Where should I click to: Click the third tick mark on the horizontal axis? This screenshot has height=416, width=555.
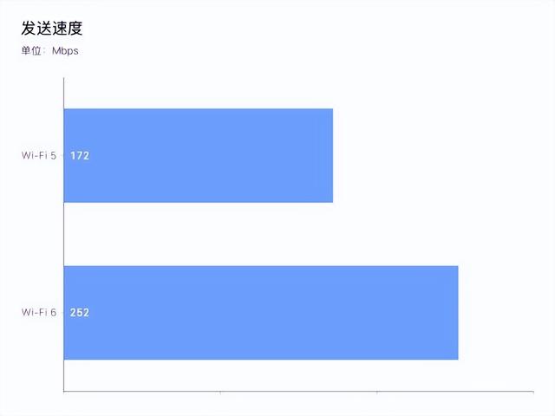point(377,392)
